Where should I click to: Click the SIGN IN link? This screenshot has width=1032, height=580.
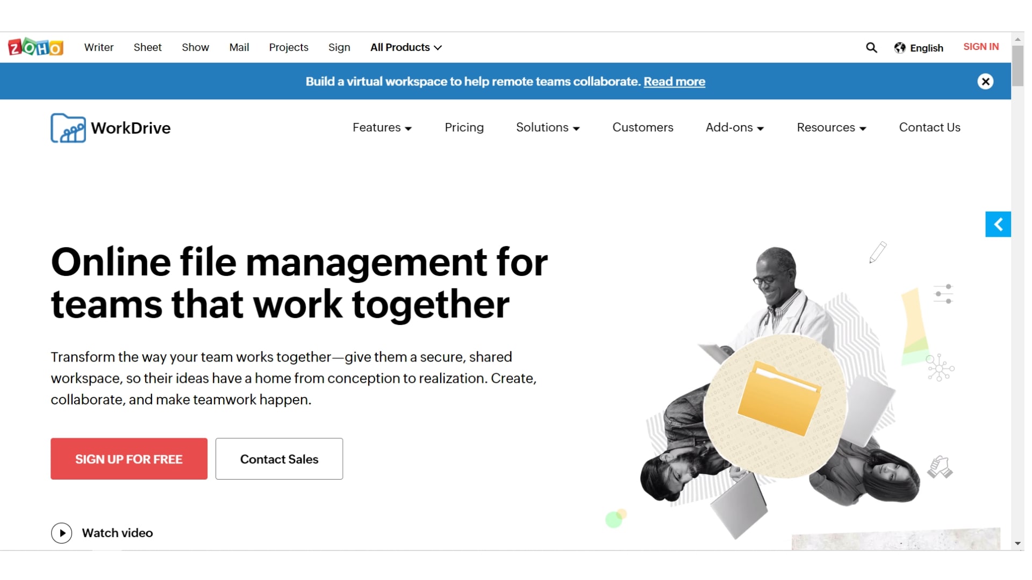point(981,47)
